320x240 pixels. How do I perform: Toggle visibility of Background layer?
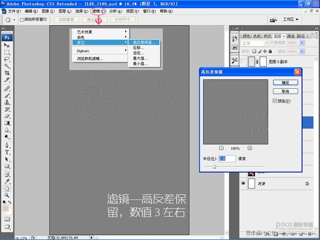click(243, 183)
